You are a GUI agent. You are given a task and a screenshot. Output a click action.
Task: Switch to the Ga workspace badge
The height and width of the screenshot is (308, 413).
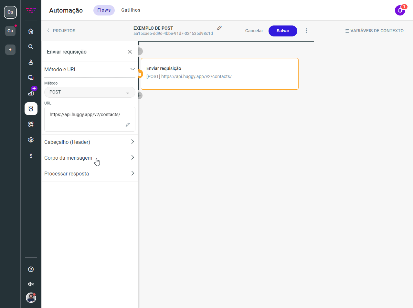(x=10, y=31)
